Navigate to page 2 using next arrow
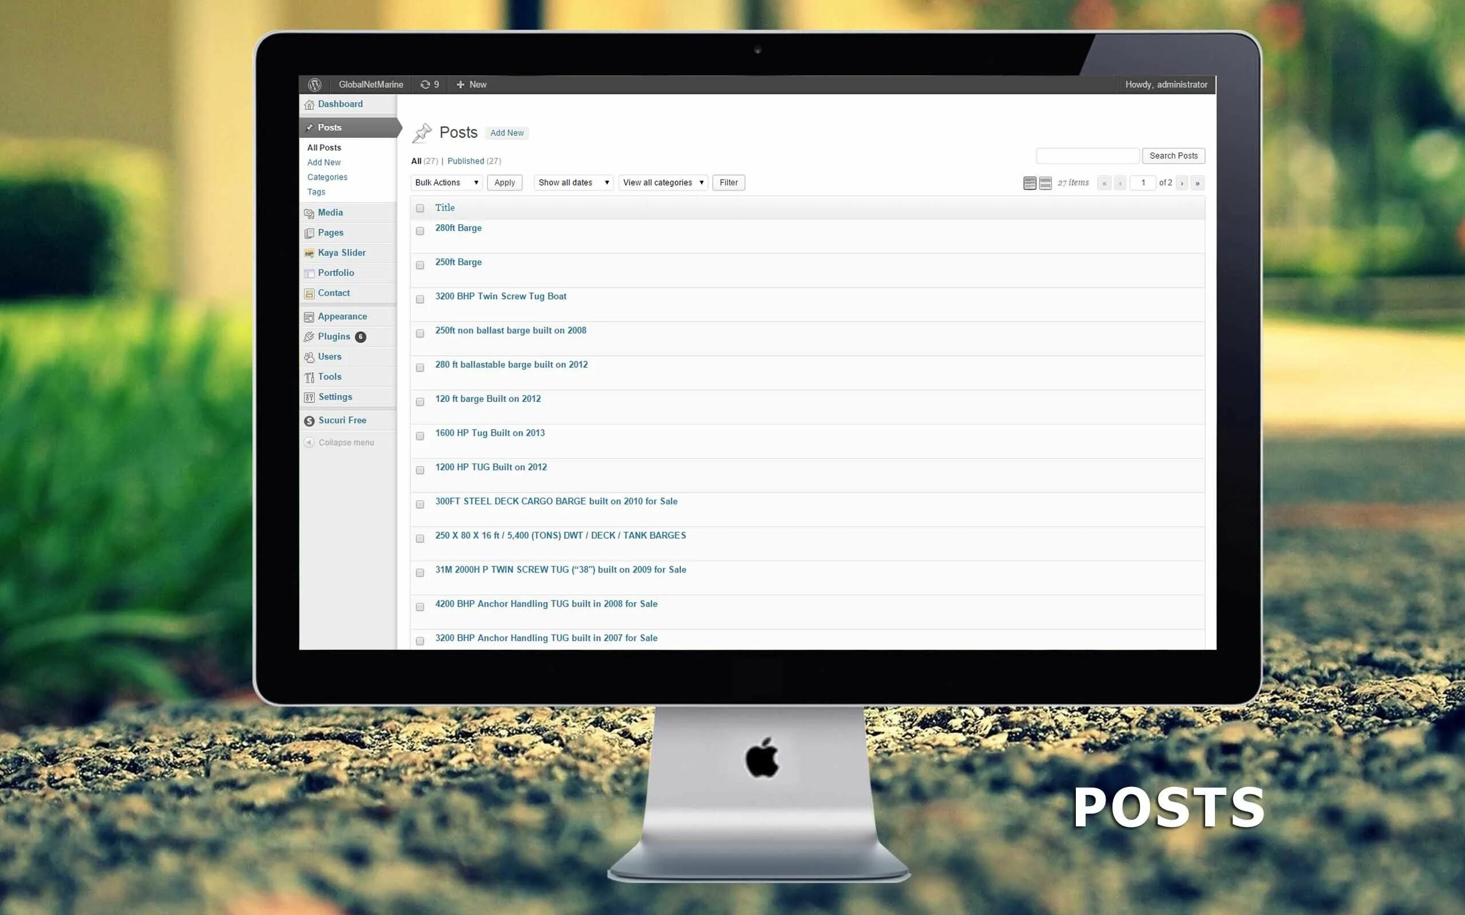Screen dimensions: 1465x915 click(x=1183, y=182)
